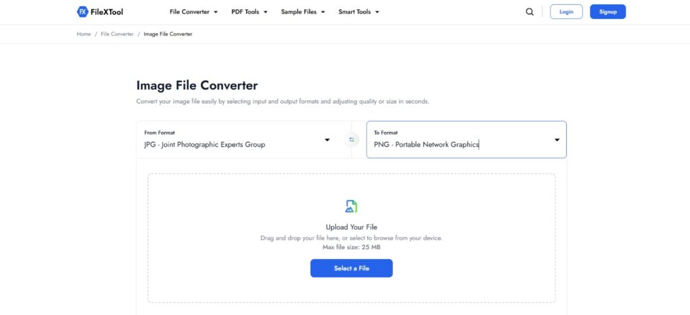
Task: Click the Image File Converter breadcrumb
Action: (168, 34)
